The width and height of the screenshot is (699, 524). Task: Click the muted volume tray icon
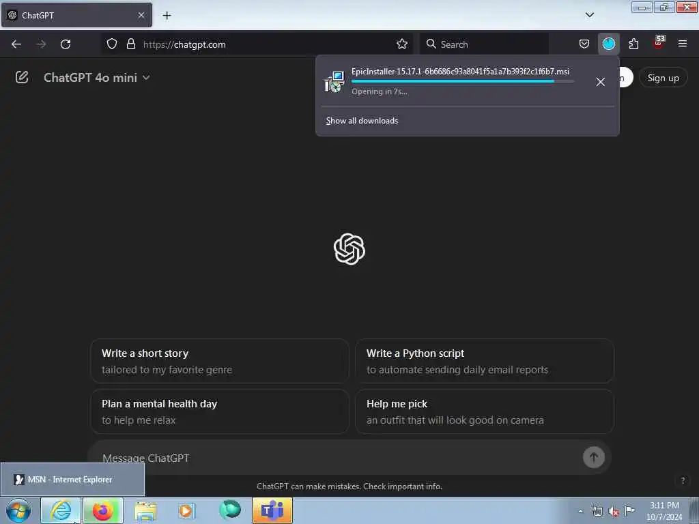click(x=614, y=512)
